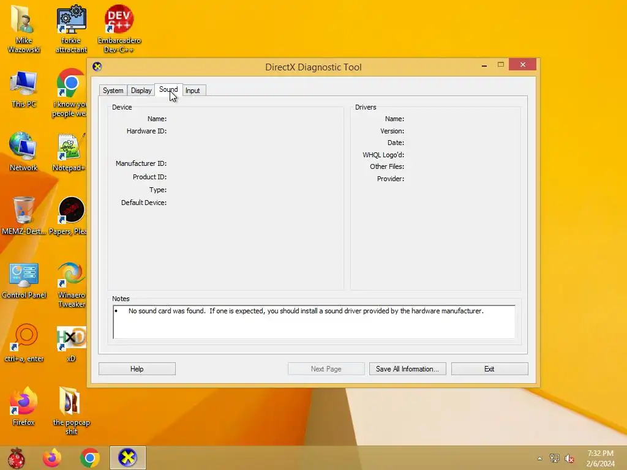Open Firefox from the taskbar
627x470 pixels.
(52, 458)
